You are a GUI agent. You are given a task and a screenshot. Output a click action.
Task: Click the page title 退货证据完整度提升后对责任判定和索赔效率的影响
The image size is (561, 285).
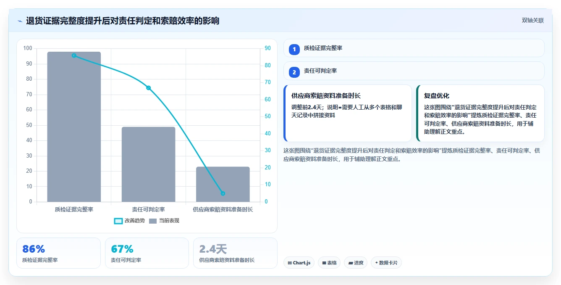123,21
